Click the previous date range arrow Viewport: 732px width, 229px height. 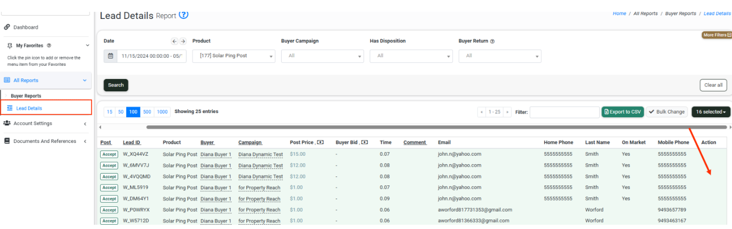coord(175,42)
